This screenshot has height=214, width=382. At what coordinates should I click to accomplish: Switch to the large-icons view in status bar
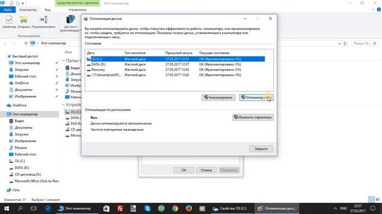378,200
